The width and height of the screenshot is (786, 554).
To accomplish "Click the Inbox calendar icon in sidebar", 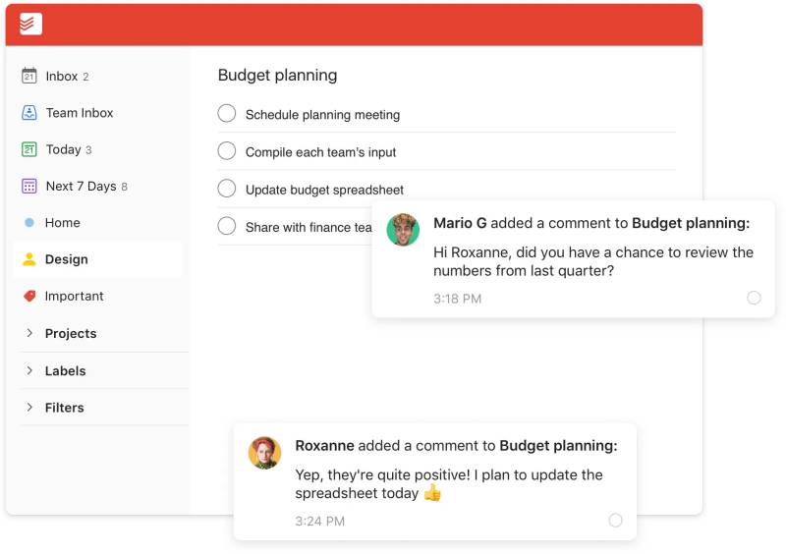I will point(29,76).
